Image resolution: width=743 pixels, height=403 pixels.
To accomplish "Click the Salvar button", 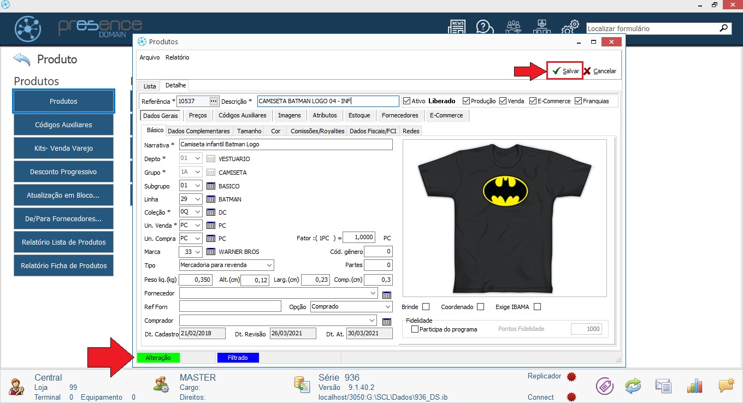I will [x=565, y=71].
